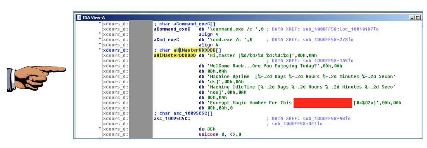The width and height of the screenshot is (427, 148).
Task: Click the aCommand_exeC label name
Action: pyautogui.click(x=172, y=29)
